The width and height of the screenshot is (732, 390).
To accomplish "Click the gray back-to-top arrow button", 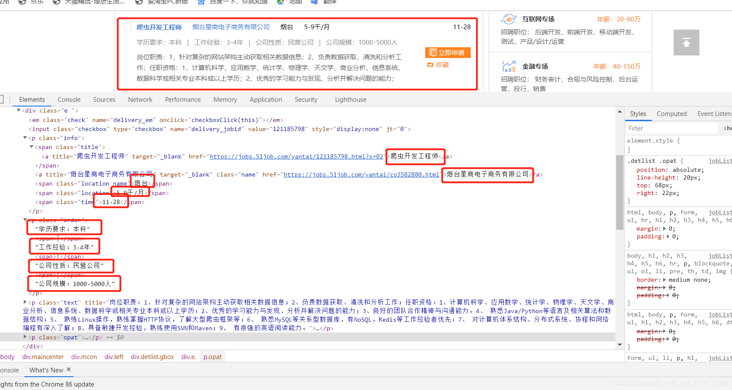I will 686,43.
